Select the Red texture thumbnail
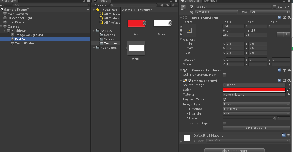 pos(136,23)
